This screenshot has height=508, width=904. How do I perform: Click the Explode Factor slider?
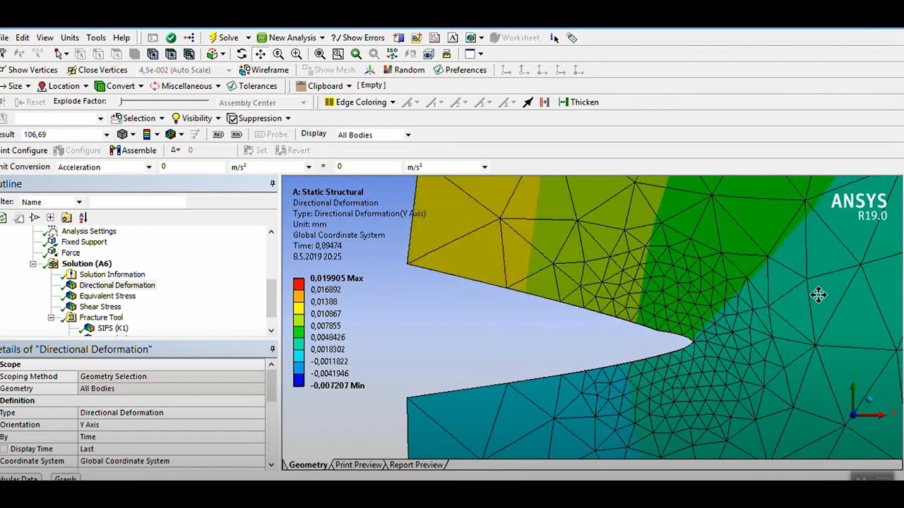point(165,102)
